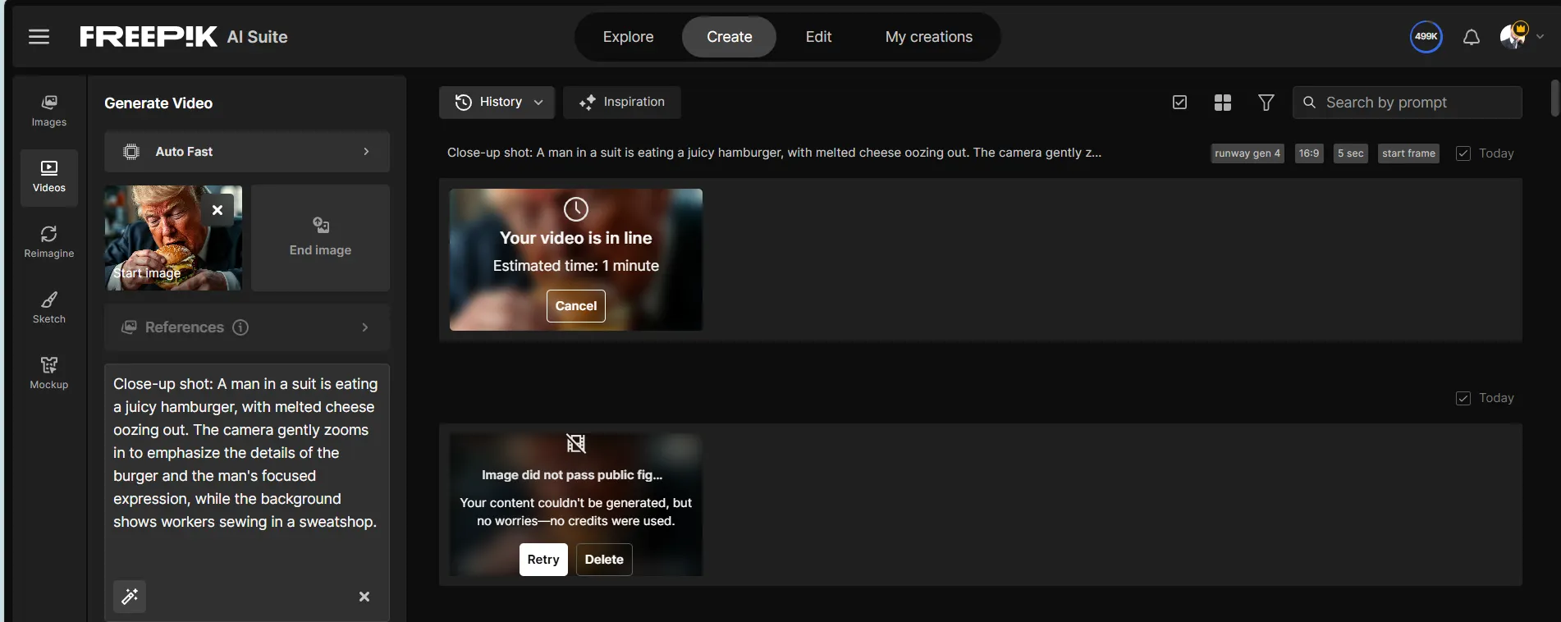Select the Reimagine sidebar tool
Viewport: 1561px width, 622px height.
pos(49,242)
